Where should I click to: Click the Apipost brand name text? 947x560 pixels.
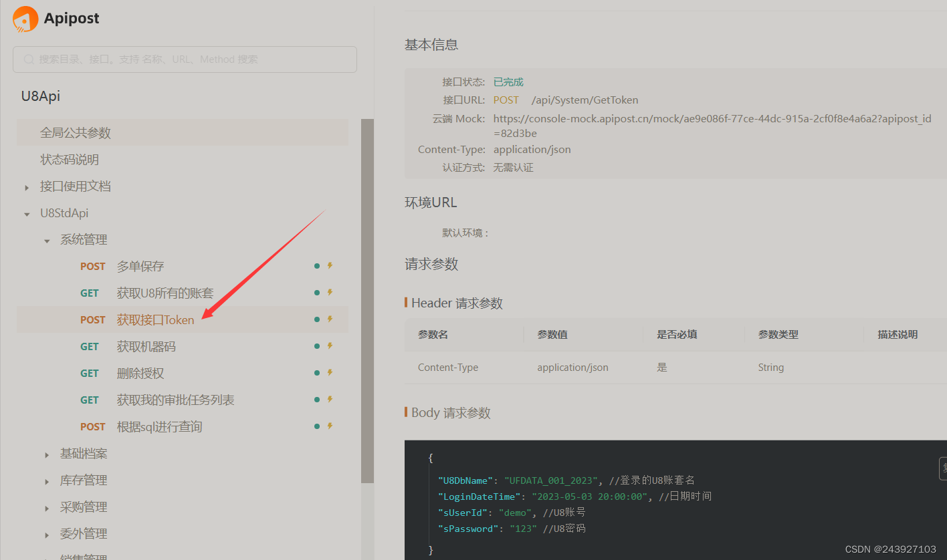point(72,19)
